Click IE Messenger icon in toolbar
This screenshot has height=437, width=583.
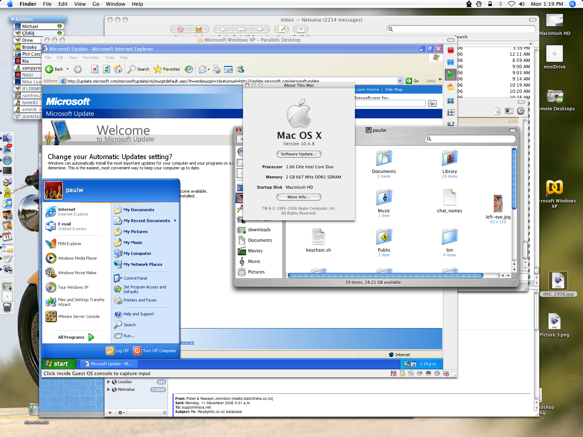click(240, 69)
